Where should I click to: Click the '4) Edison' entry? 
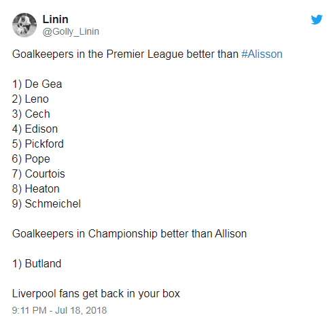click(x=35, y=129)
